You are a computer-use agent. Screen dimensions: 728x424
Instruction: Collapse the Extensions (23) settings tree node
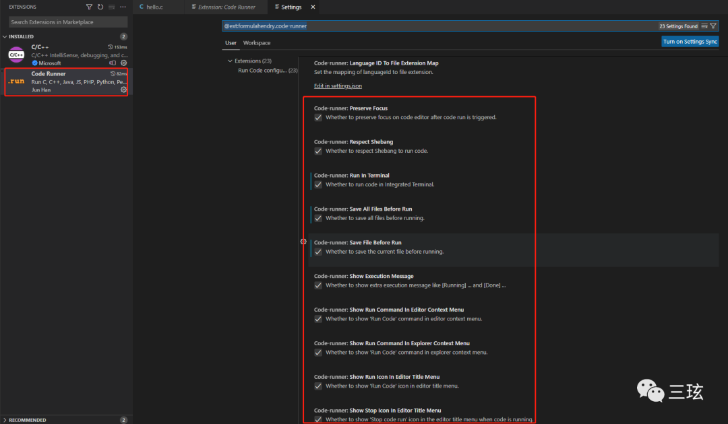(x=230, y=61)
